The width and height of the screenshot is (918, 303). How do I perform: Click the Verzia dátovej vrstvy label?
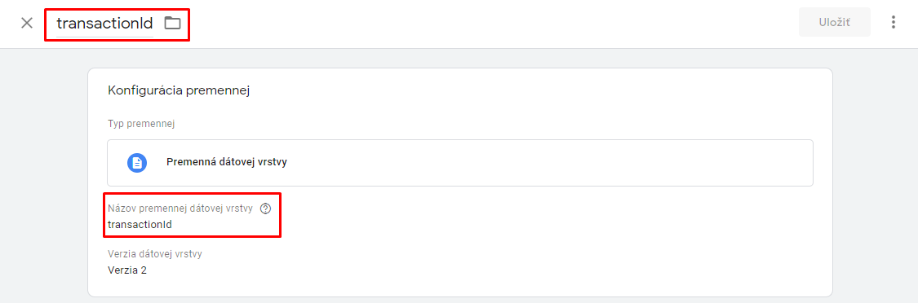[155, 254]
